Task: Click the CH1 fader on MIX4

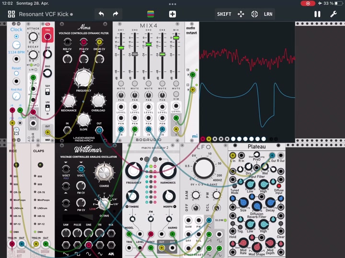Action: point(121,48)
